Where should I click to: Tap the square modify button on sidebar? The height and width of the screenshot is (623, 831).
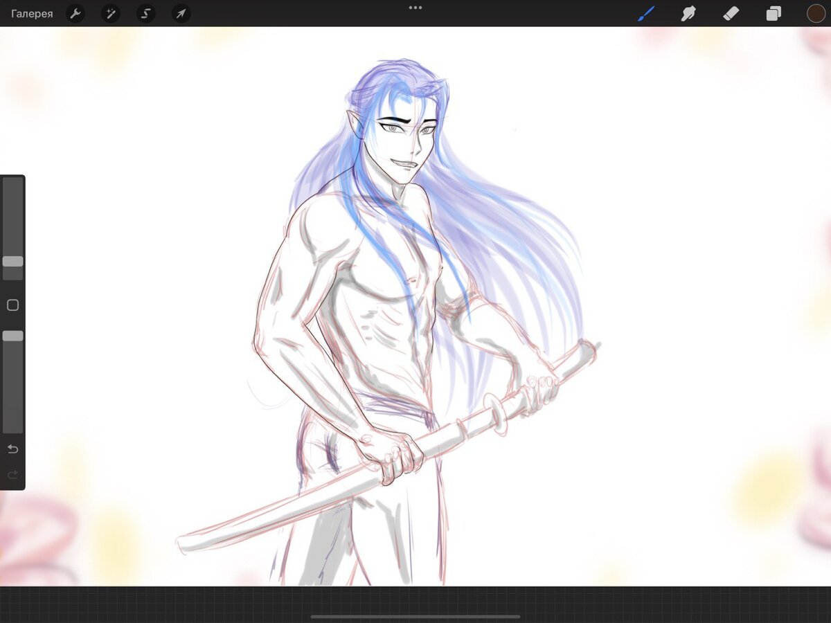12,305
